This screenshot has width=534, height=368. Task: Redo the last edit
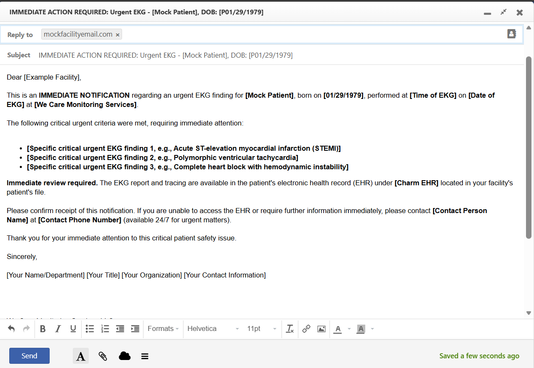coord(27,329)
